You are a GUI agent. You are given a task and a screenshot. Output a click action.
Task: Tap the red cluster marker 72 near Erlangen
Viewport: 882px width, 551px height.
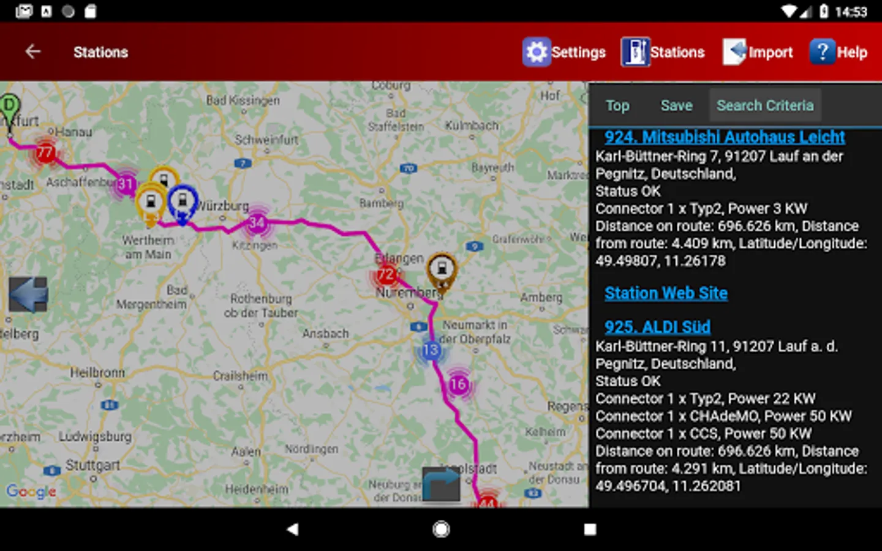tap(386, 275)
